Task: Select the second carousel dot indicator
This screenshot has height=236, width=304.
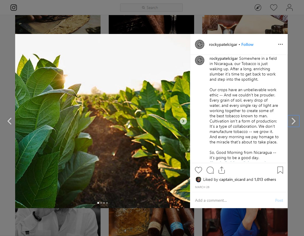Action: (x=101, y=203)
